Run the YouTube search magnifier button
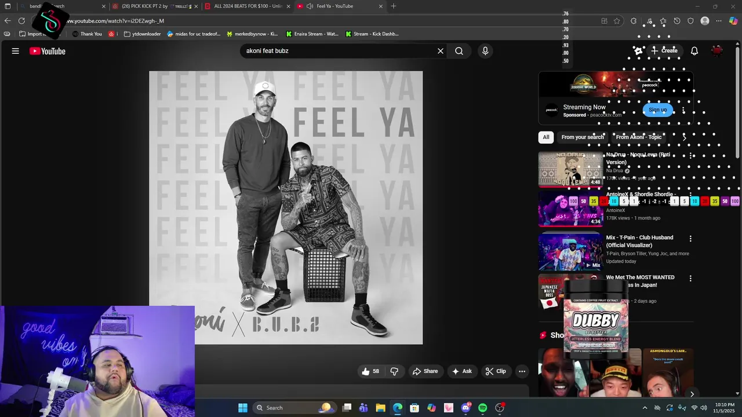 [459, 51]
